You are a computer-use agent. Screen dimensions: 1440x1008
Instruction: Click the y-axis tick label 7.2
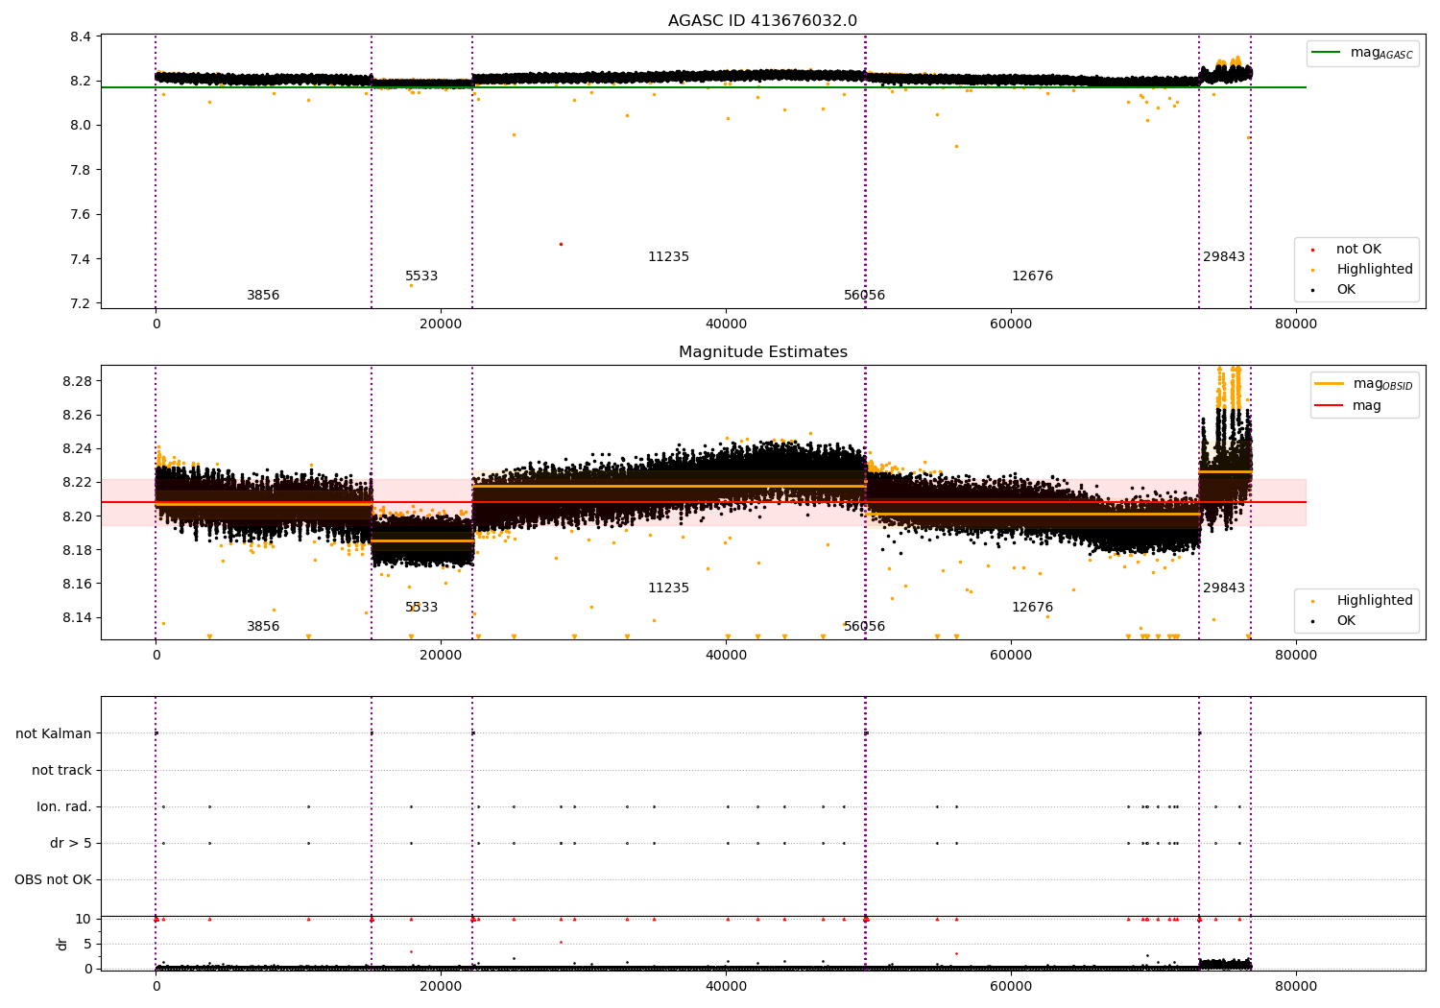[x=81, y=303]
